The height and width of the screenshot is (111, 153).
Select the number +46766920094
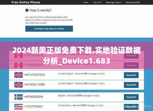tap(33, 97)
